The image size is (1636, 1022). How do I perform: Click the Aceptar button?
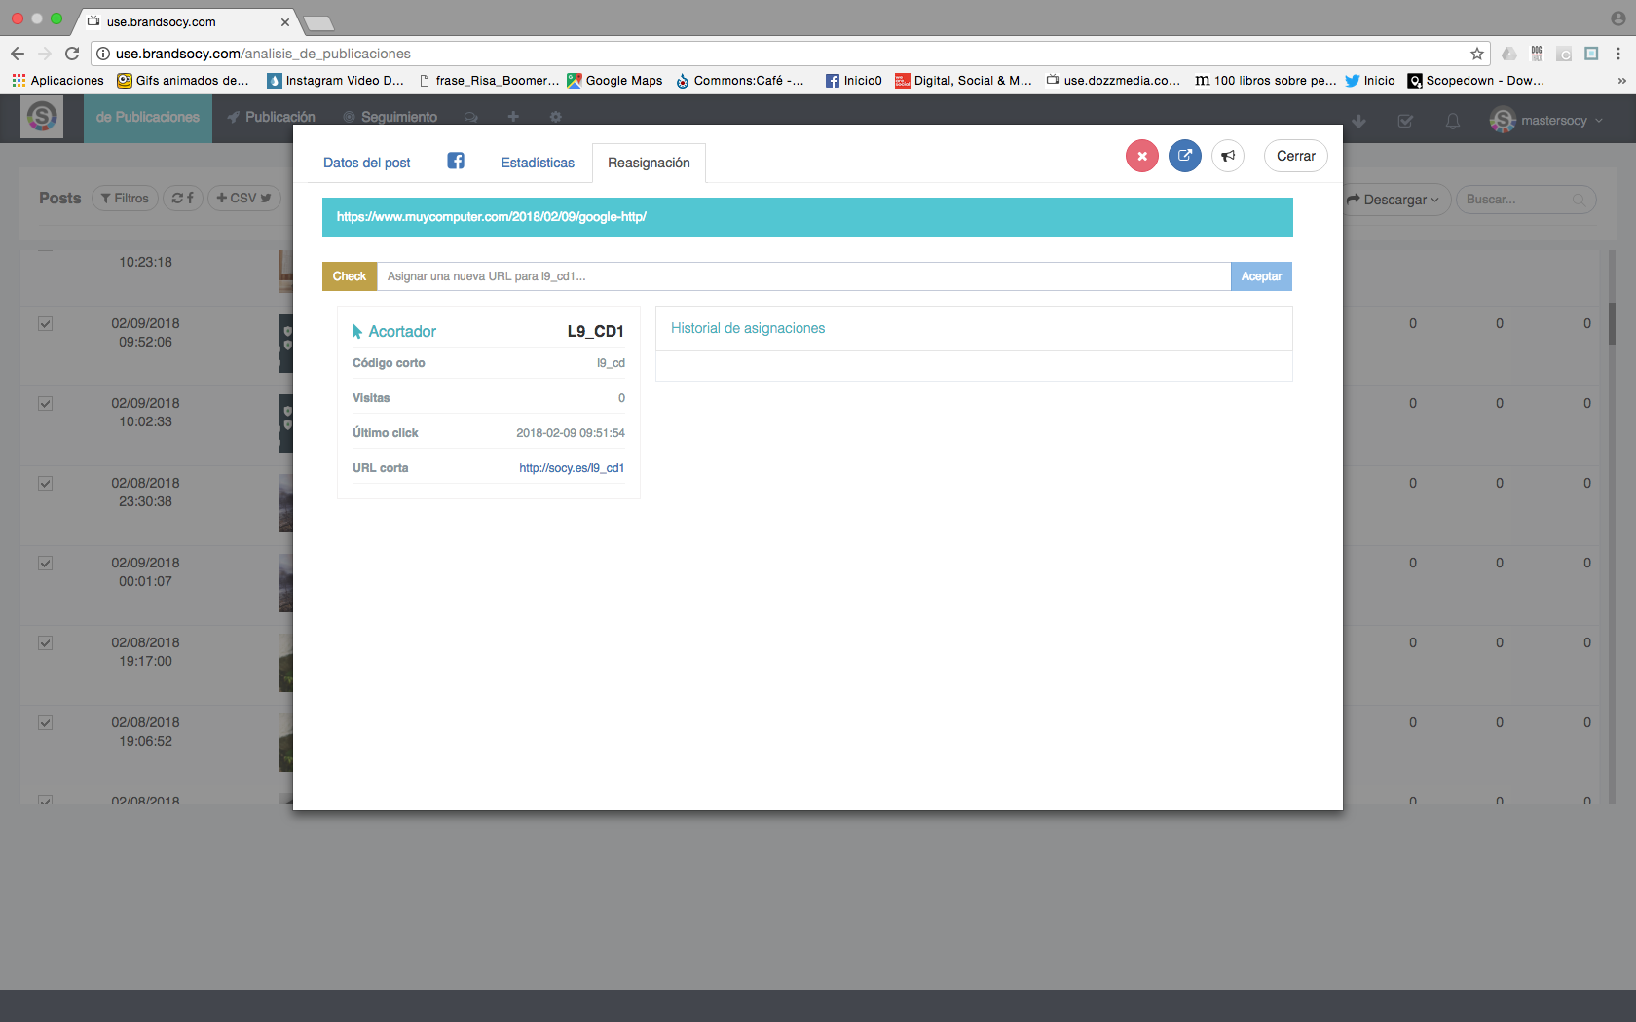(1261, 276)
